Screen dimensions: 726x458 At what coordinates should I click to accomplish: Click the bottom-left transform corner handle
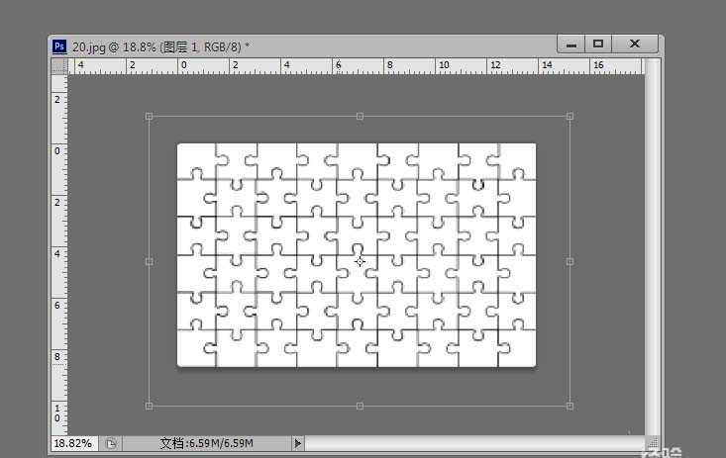[150, 406]
